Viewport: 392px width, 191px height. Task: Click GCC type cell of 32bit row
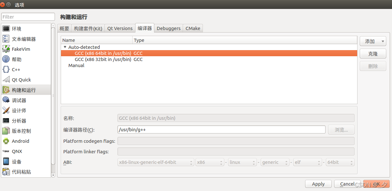(138, 59)
